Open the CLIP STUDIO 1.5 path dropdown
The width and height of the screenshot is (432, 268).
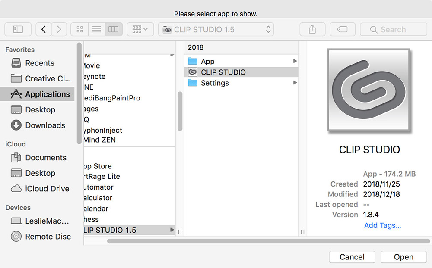tap(216, 29)
